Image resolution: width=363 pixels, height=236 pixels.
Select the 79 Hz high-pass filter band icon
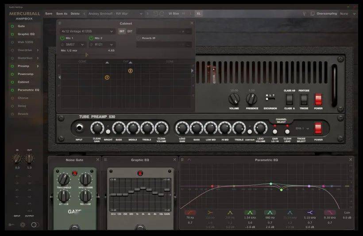point(190,213)
